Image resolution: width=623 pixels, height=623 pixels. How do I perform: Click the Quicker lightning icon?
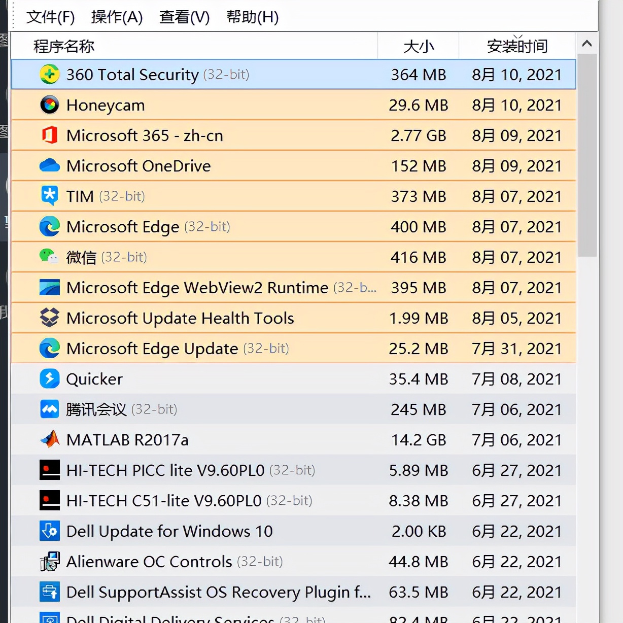coord(49,379)
